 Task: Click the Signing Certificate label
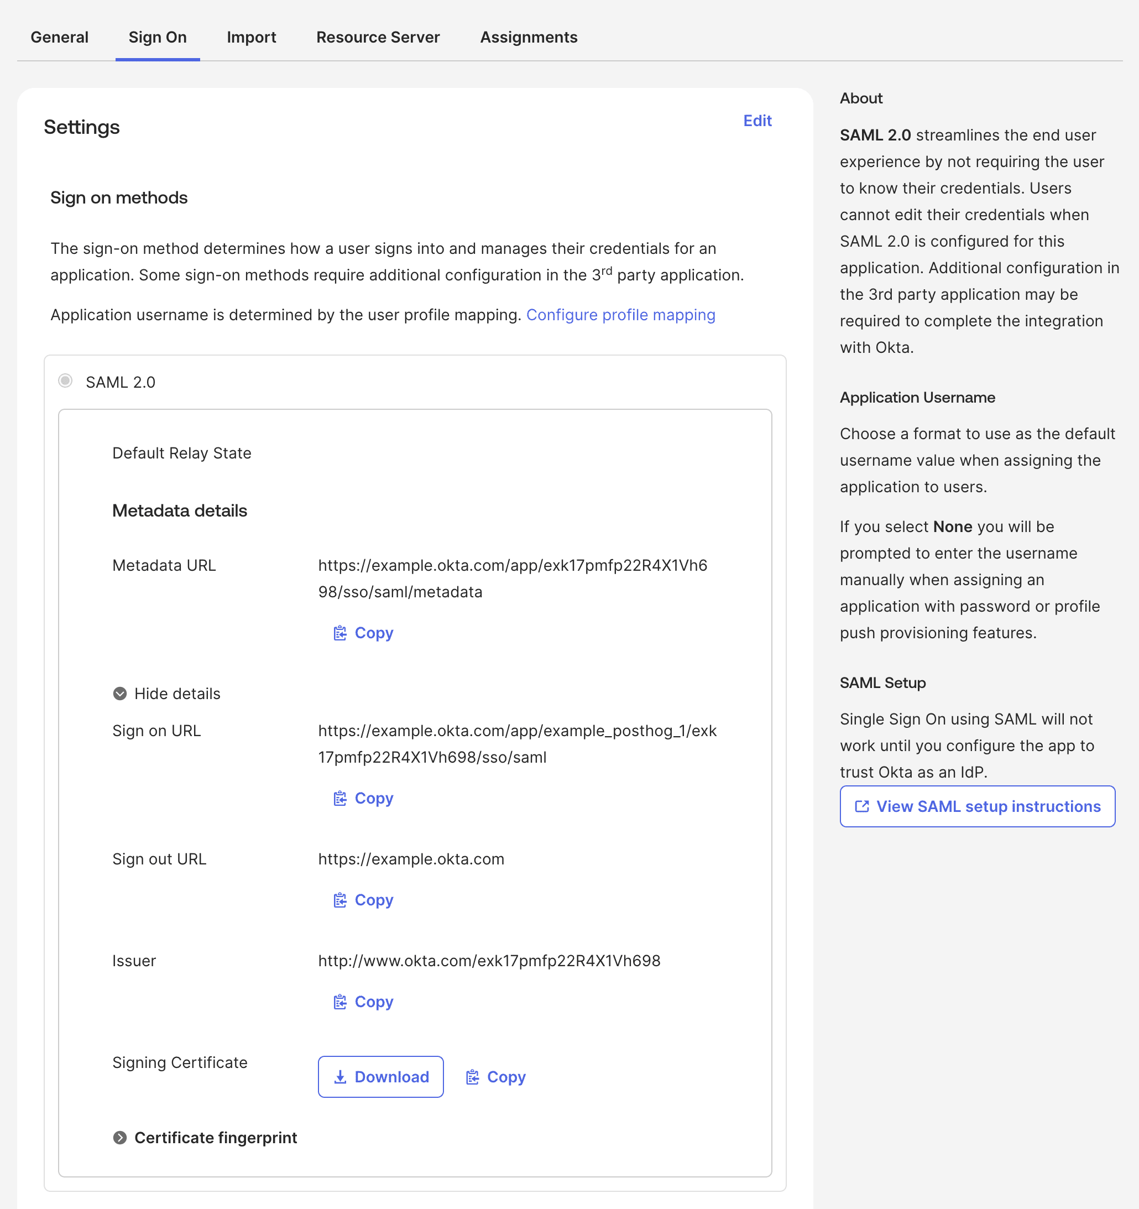point(179,1062)
